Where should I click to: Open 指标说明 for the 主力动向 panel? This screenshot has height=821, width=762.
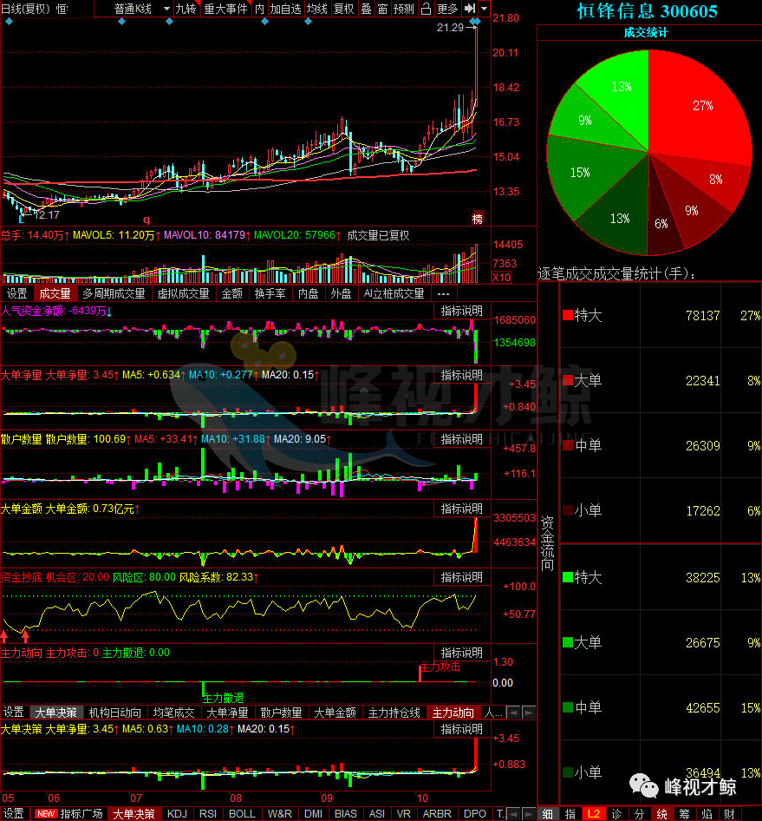[x=462, y=653]
